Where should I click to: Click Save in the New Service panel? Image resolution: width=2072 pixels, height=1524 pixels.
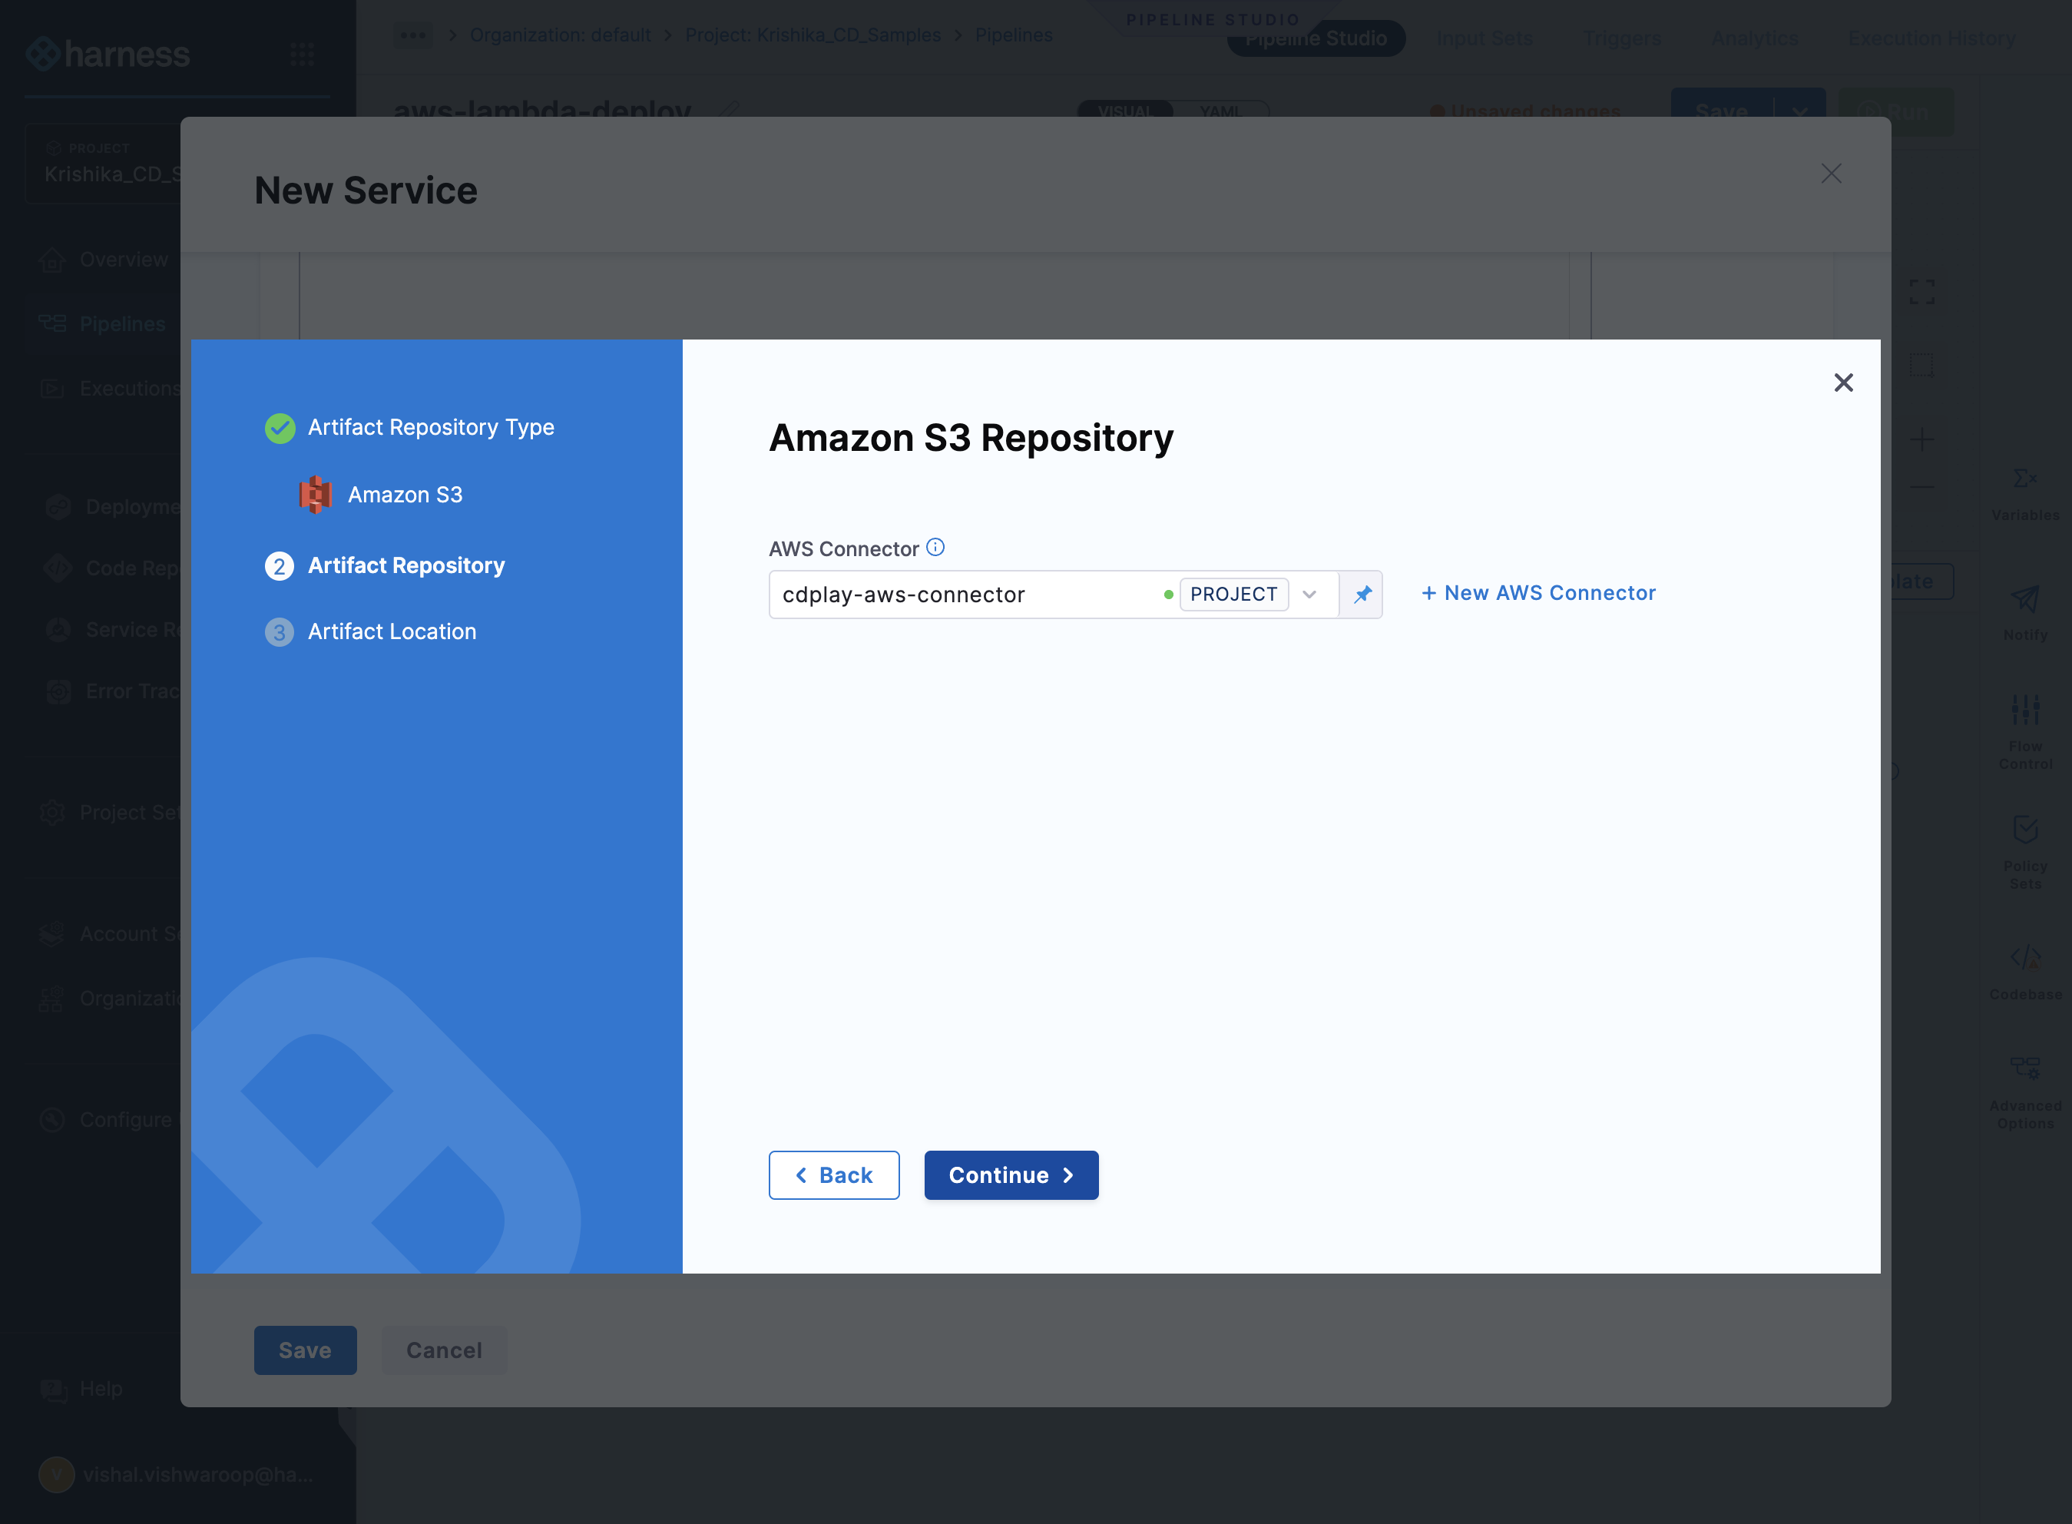click(305, 1350)
